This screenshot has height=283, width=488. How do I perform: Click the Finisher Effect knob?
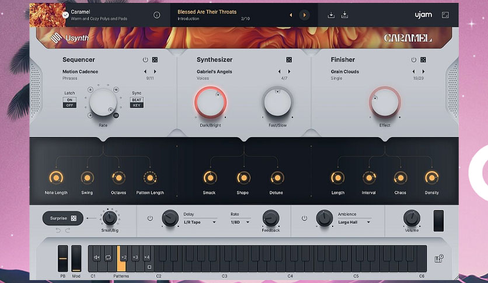pos(385,102)
